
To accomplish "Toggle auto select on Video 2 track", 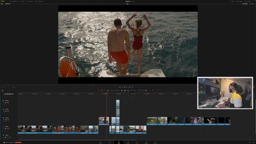I will 6,120.
